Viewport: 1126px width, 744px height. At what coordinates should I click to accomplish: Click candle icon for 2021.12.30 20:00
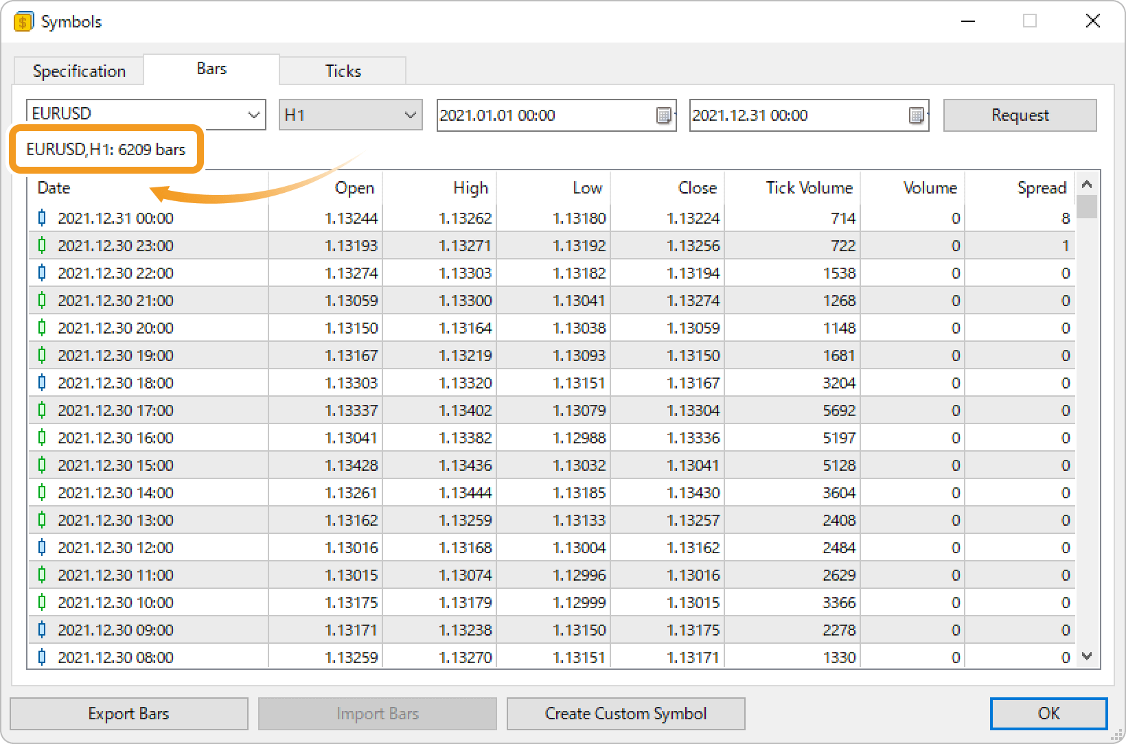pyautogui.click(x=42, y=328)
